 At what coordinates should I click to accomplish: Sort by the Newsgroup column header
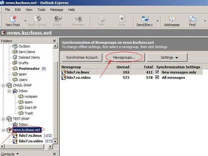tap(84, 67)
